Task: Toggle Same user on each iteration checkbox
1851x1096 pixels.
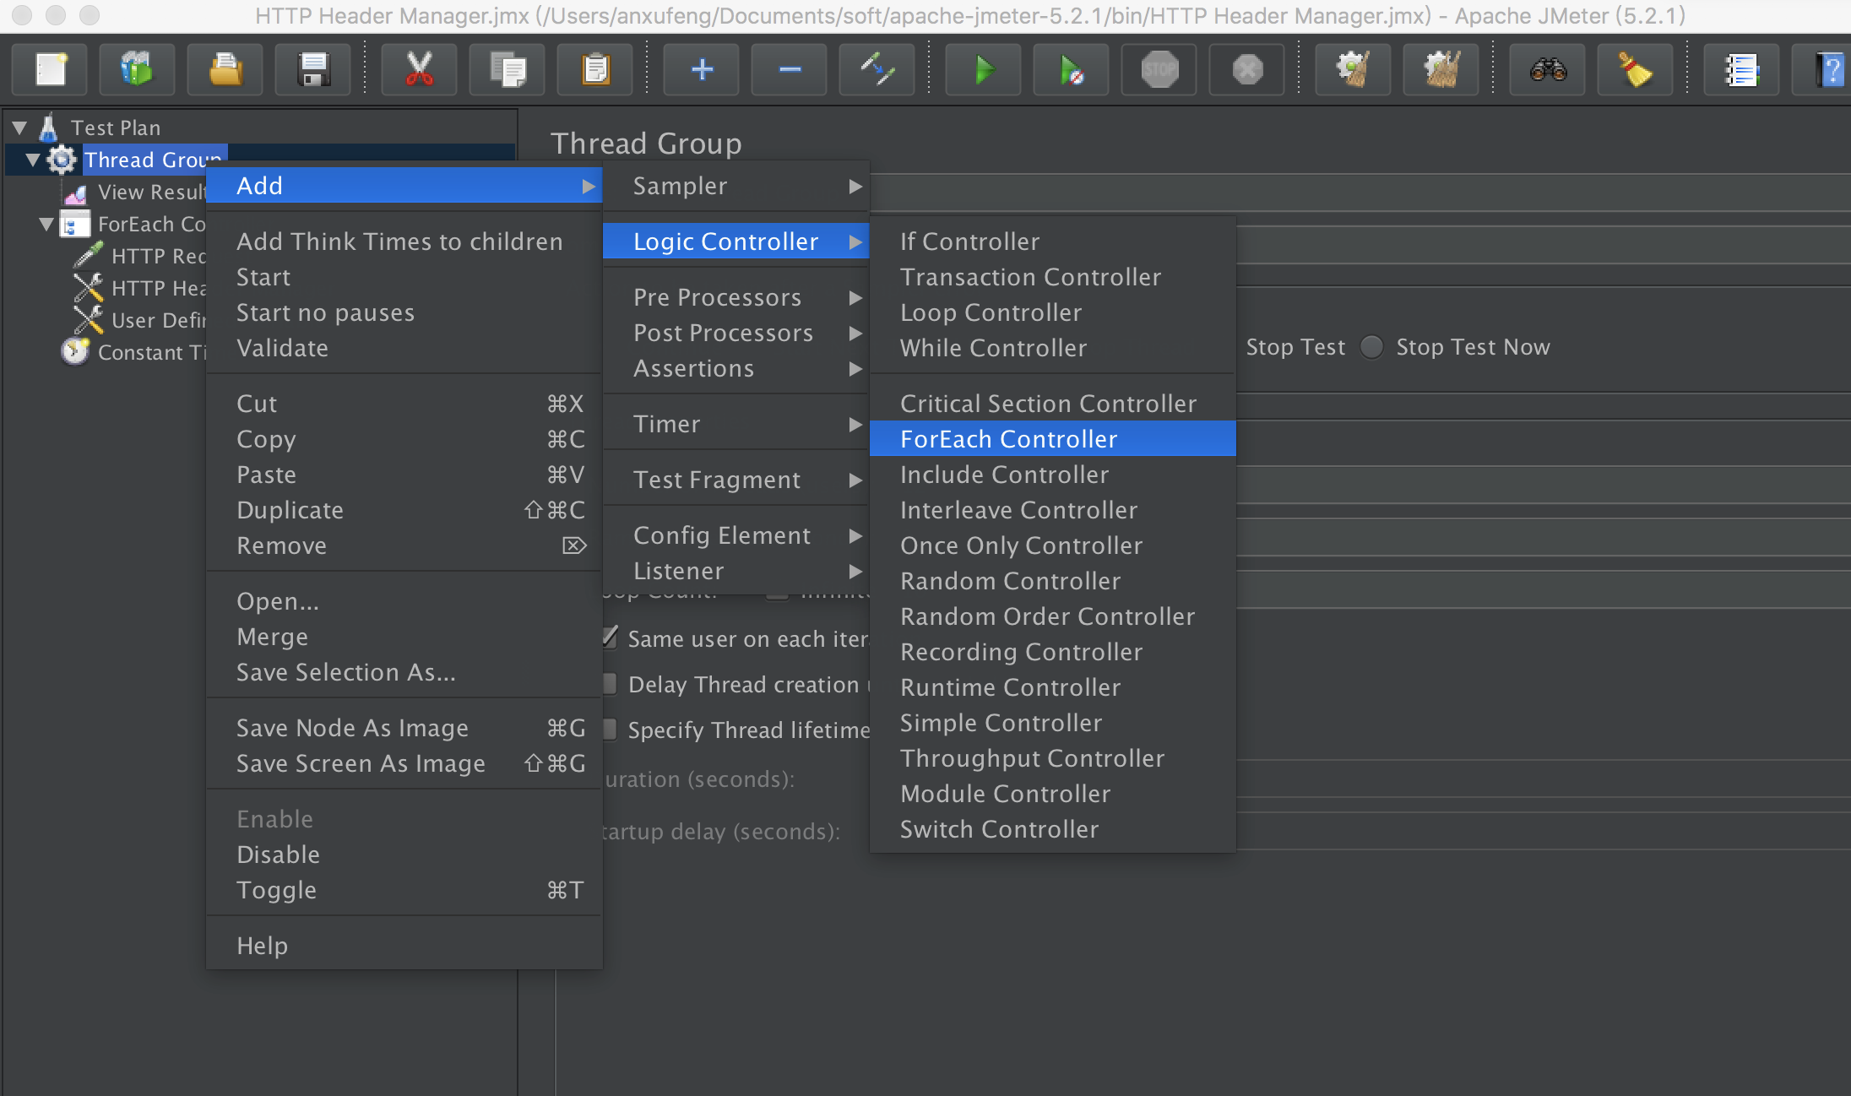Action: tap(610, 638)
